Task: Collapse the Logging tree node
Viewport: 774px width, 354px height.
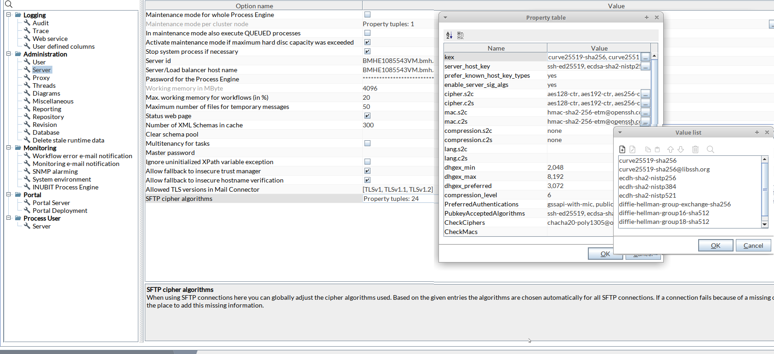Action: pyautogui.click(x=8, y=15)
